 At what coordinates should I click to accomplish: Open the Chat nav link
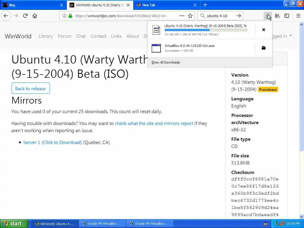pos(81,36)
